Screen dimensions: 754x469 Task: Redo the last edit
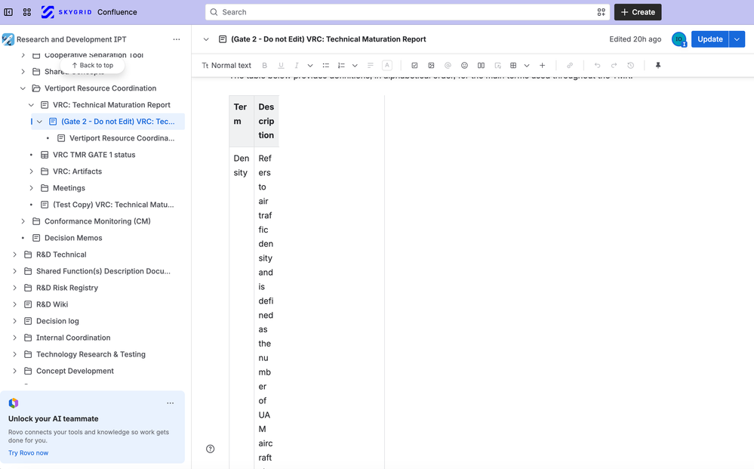(614, 66)
